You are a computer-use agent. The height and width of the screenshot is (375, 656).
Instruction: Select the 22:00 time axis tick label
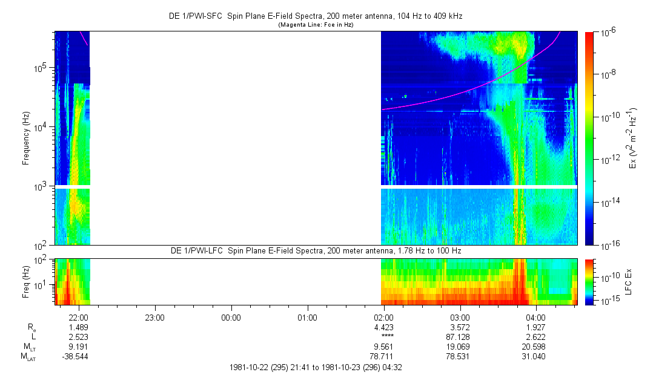coord(79,318)
